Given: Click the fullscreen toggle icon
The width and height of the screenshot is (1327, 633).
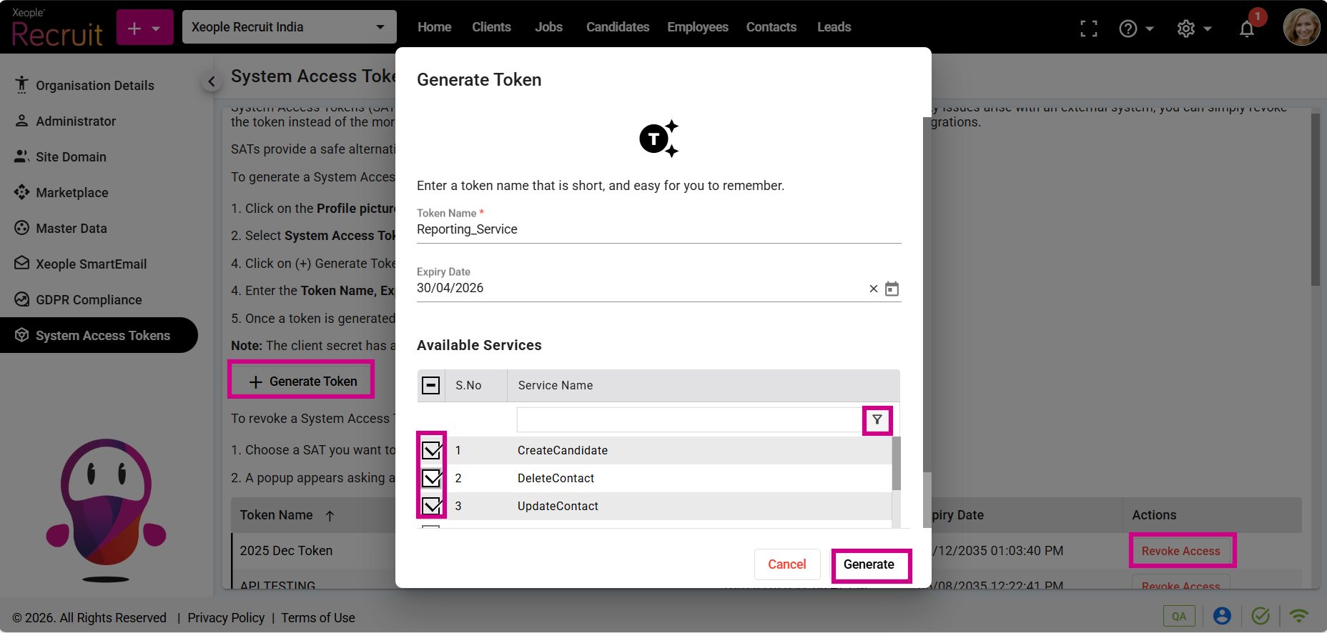Looking at the screenshot, I should (x=1088, y=29).
